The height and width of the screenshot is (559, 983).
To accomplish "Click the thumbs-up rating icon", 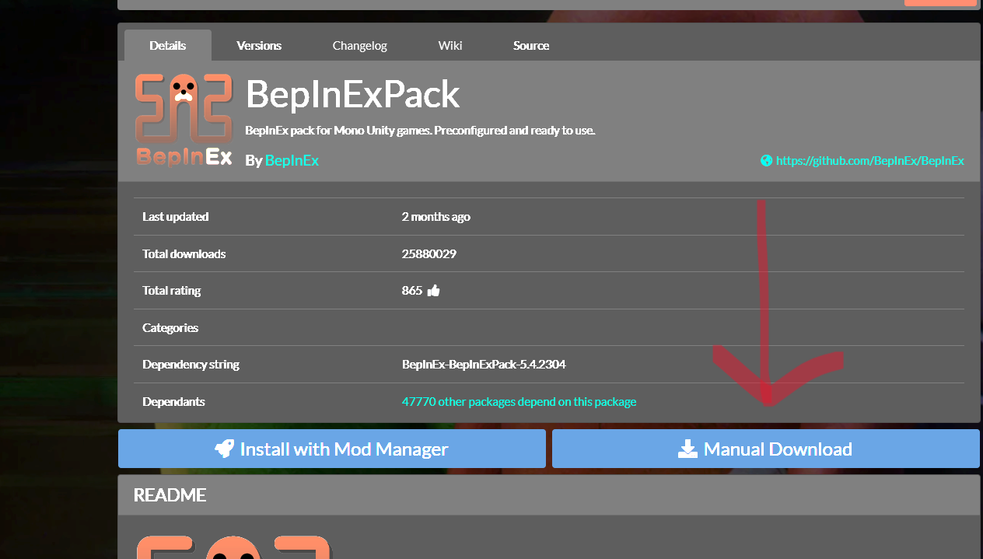I will click(434, 291).
